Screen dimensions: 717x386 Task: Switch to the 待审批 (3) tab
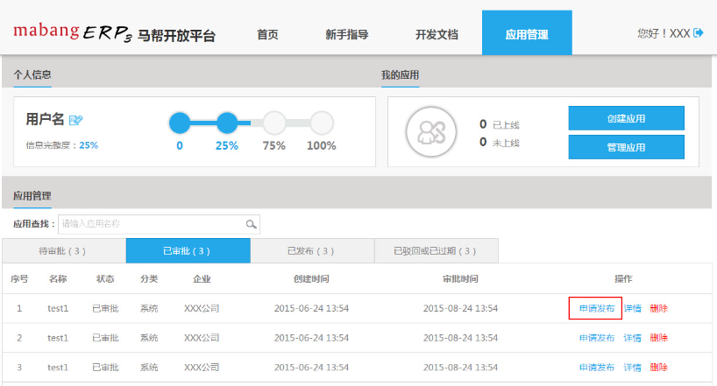[63, 251]
